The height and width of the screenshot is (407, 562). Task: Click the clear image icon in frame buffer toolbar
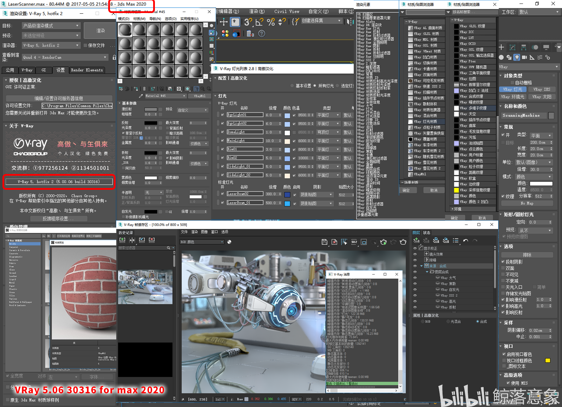pos(334,242)
